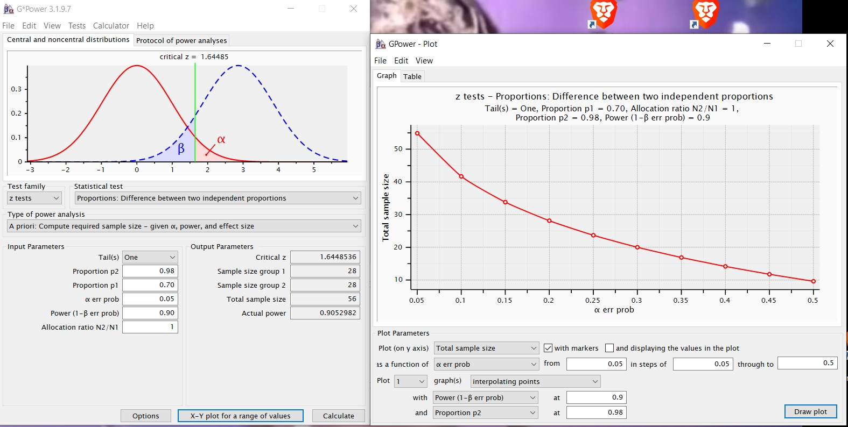The image size is (848, 427).
Task: Expand the Type of power analysis dropdown
Action: pos(184,226)
